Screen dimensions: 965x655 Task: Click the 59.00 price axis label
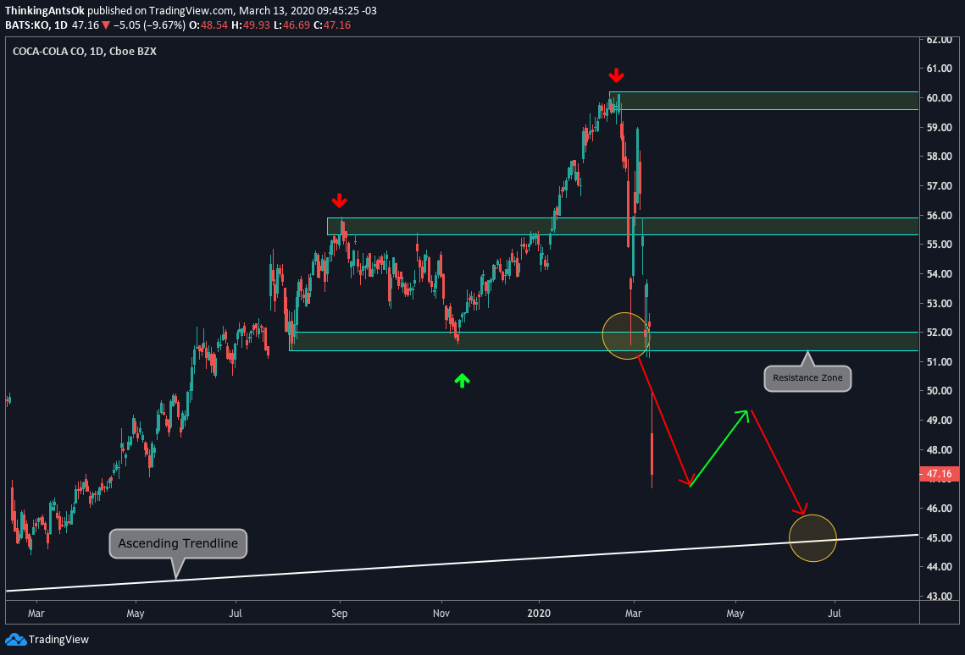coord(939,127)
